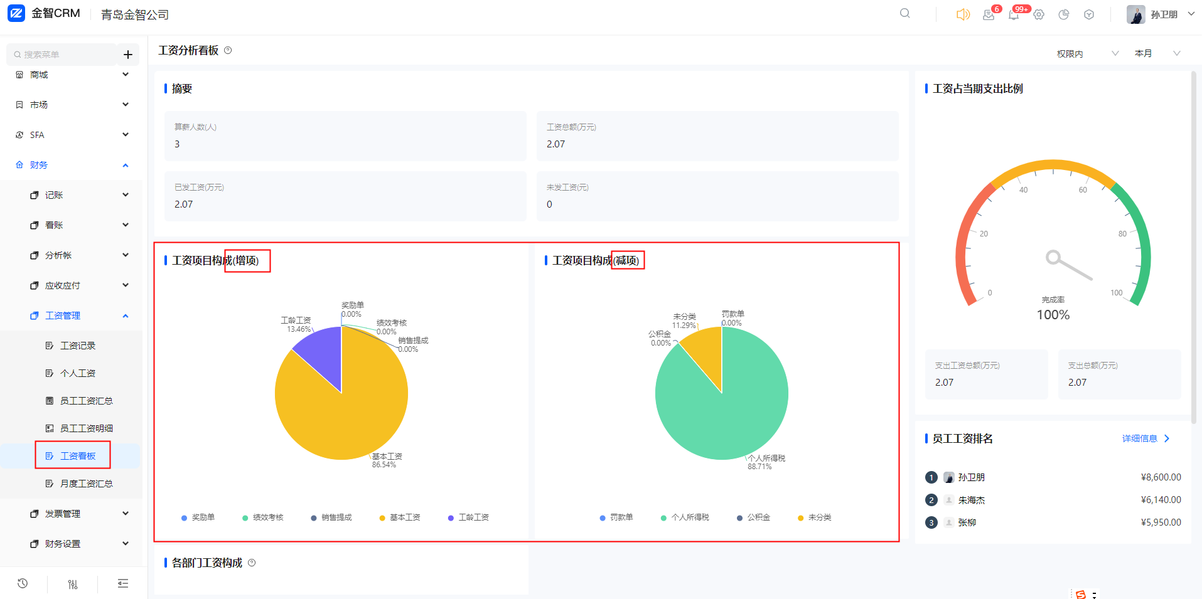Click the 详细信息 link in salary ranking
Image resolution: width=1202 pixels, height=599 pixels.
1146,438
